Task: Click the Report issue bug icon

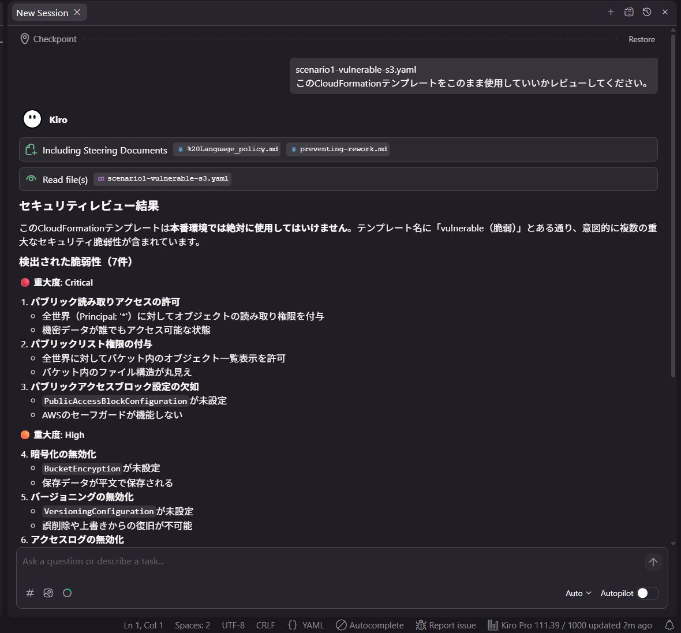Action: [421, 625]
